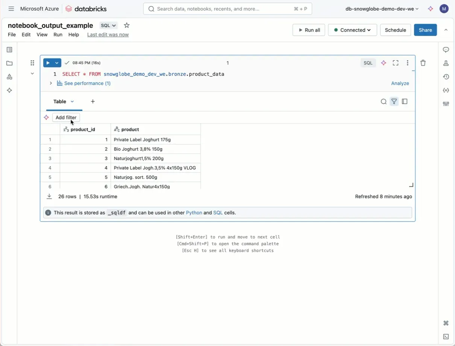Viewport: 455px width, 346px height.
Task: Open the File menu
Action: 12,35
